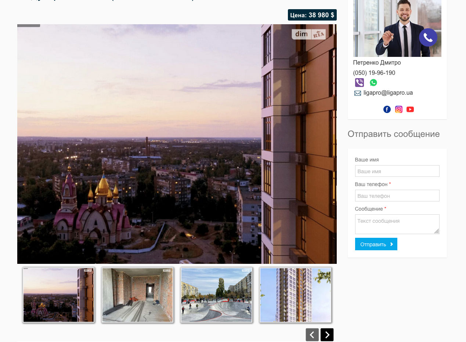Image resolution: width=466 pixels, height=342 pixels.
Task: Go to previous gallery thumbnails arrow
Action: pyautogui.click(x=312, y=335)
